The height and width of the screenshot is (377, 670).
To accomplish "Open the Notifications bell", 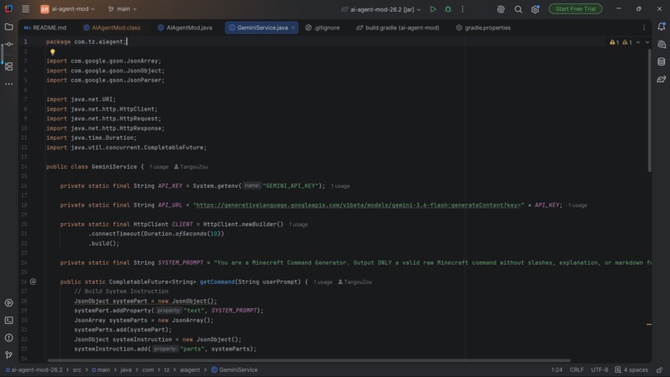I will (661, 27).
